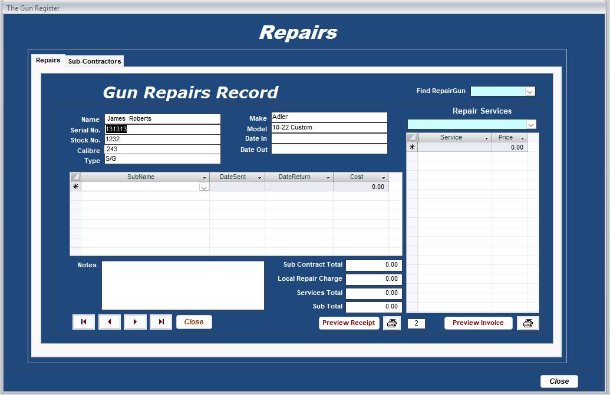Go to the previous repair record
This screenshot has height=395, width=610.
pyautogui.click(x=109, y=321)
